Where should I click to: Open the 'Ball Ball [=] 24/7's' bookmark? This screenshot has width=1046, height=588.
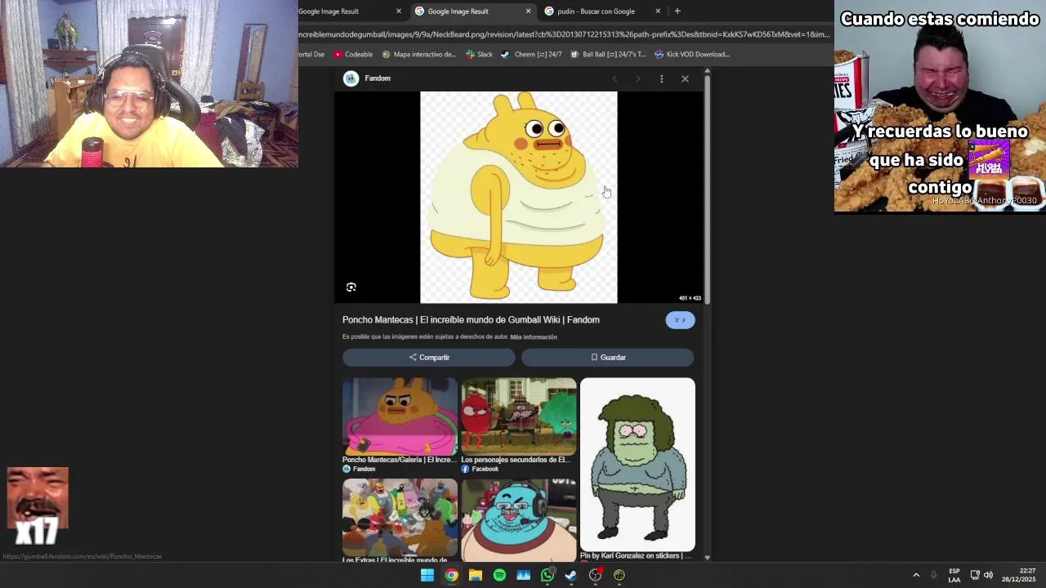coord(609,55)
